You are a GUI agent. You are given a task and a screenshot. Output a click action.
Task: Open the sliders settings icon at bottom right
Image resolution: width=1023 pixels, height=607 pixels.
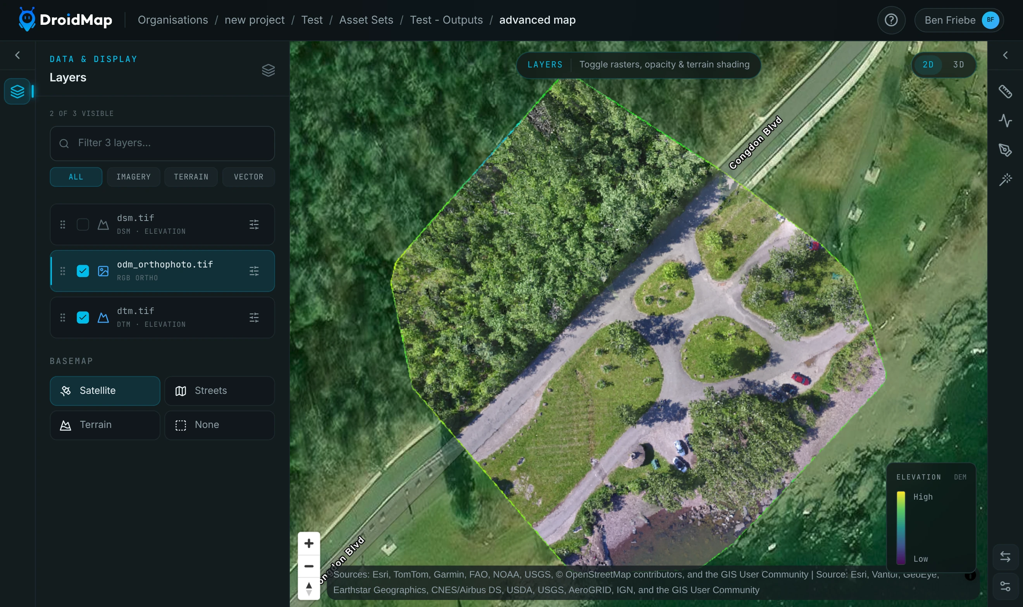[1005, 586]
